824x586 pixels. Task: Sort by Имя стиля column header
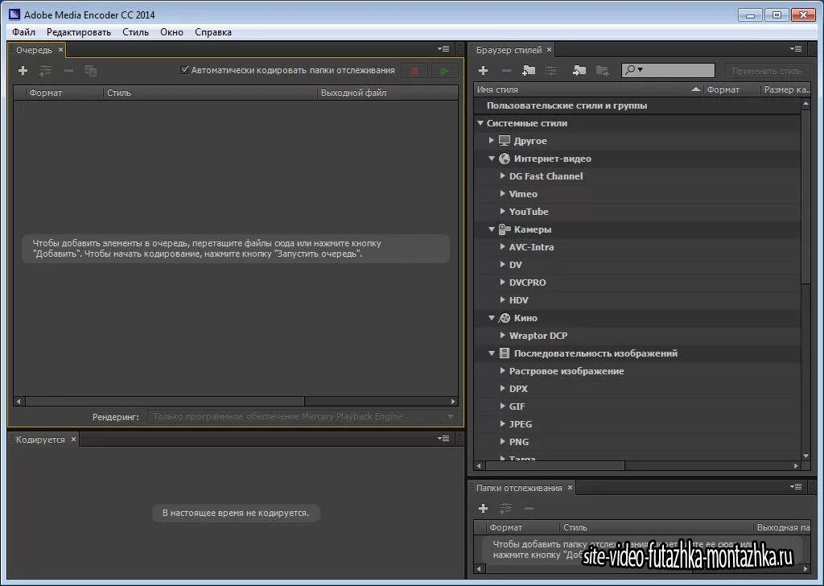[x=588, y=90]
